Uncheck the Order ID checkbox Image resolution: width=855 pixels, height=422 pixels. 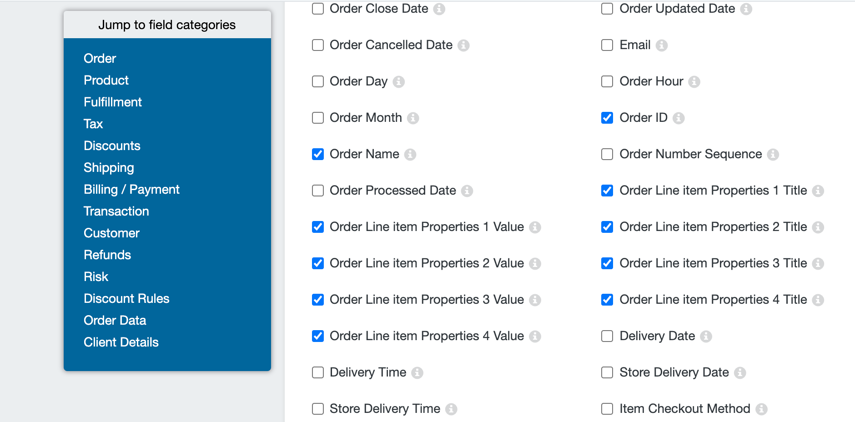607,118
